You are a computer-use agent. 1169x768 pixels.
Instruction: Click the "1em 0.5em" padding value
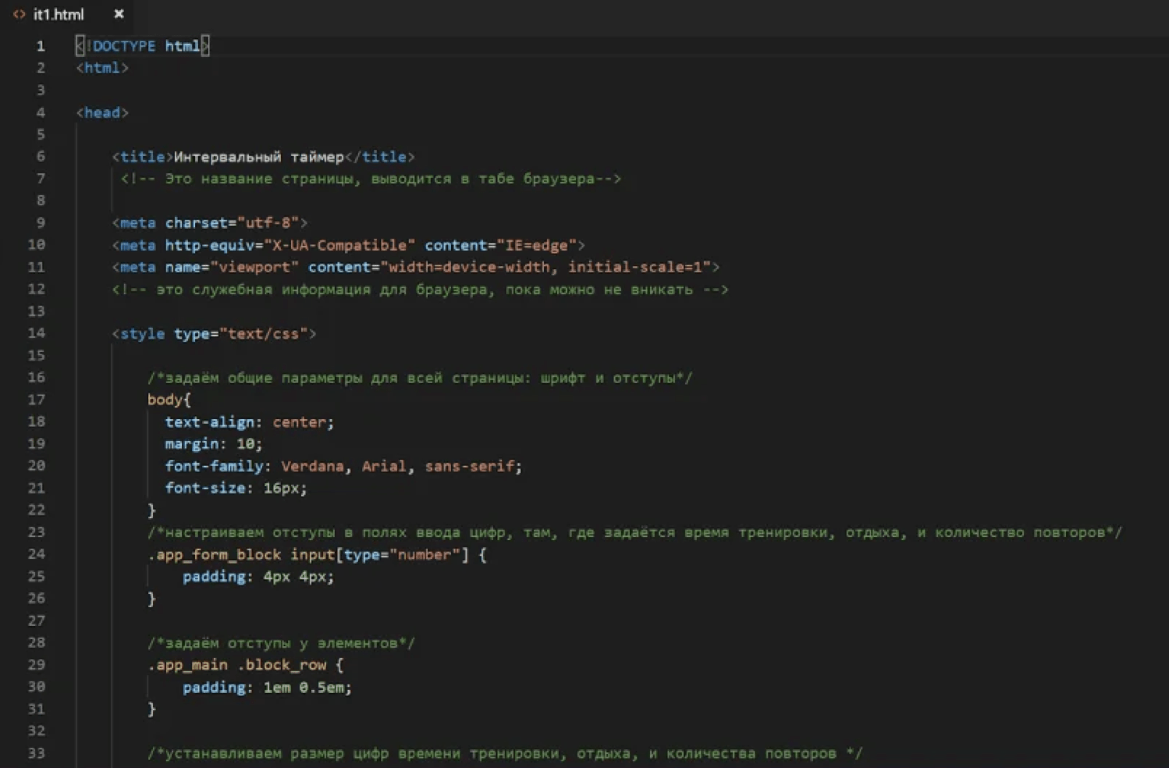(304, 688)
